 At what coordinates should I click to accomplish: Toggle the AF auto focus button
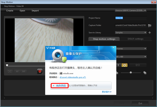pos(17,71)
